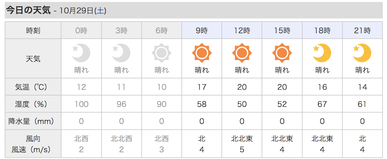Select the 9時 column header

pyautogui.click(x=202, y=30)
